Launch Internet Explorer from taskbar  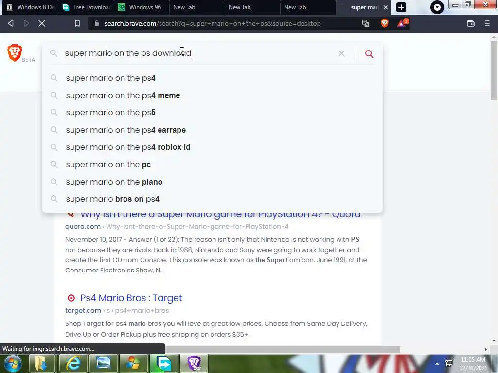point(73,363)
